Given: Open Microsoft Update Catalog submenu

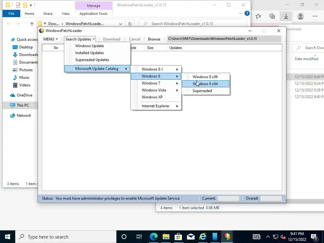Looking at the screenshot, I should [97, 69].
